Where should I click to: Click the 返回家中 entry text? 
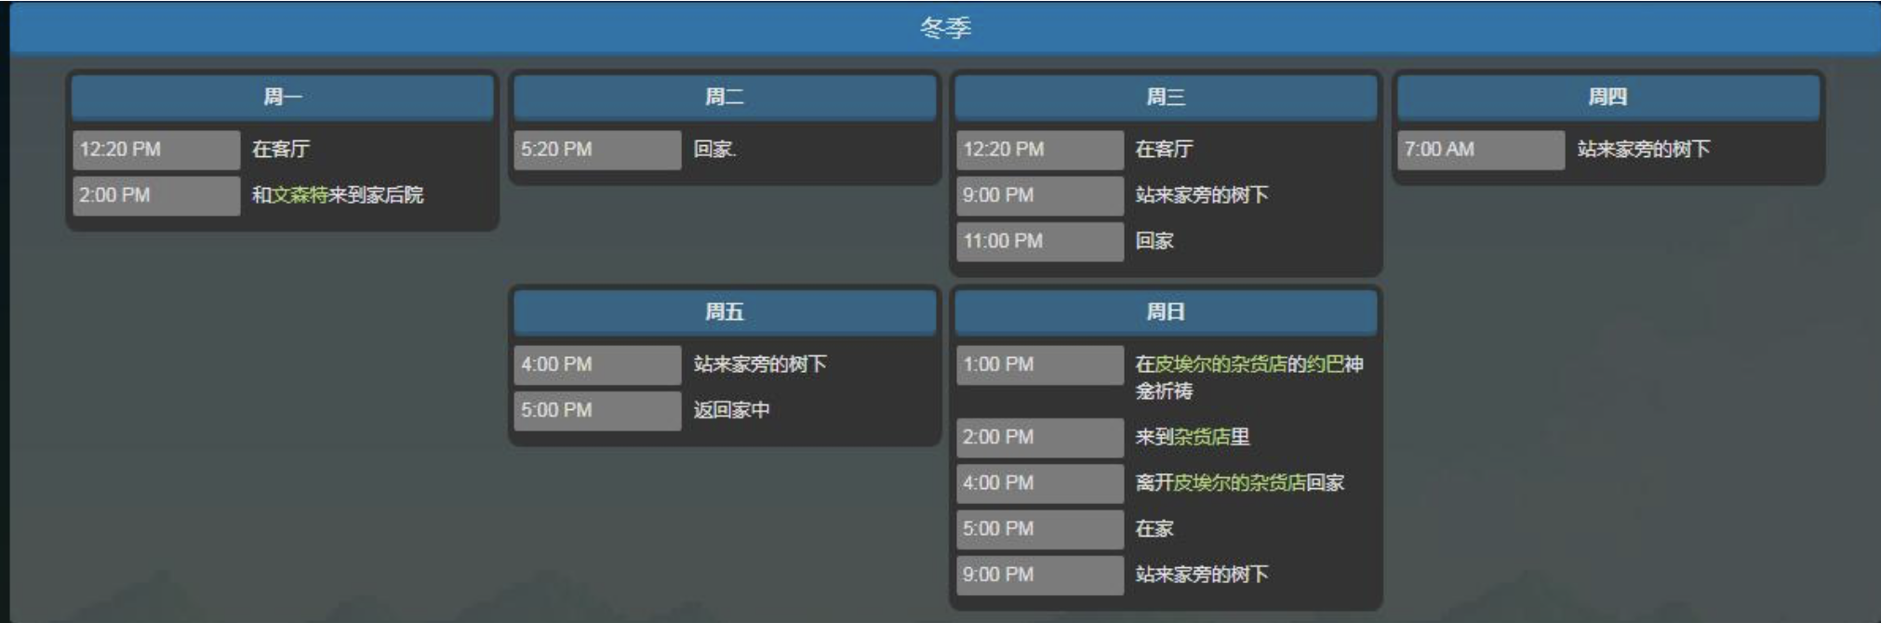[731, 410]
